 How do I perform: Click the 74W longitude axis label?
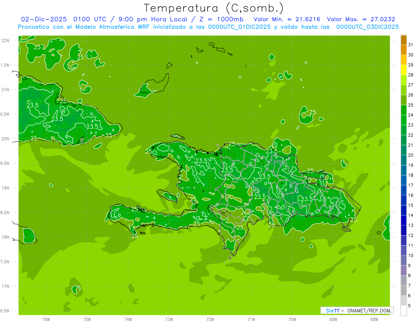[128, 319]
